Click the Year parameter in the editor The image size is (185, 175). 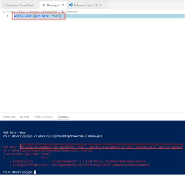click(55, 16)
